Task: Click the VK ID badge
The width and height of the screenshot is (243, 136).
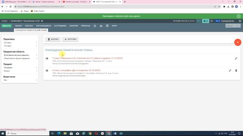Action: coord(218,21)
